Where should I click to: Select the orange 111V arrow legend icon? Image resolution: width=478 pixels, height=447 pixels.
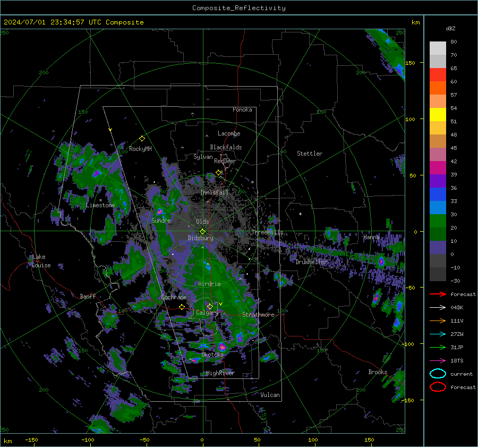(438, 321)
